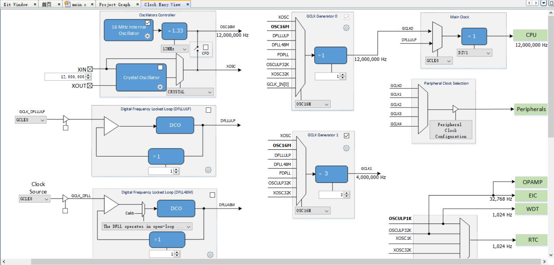This screenshot has height=265, width=554.
Task: Click the CPU output block
Action: [531, 35]
